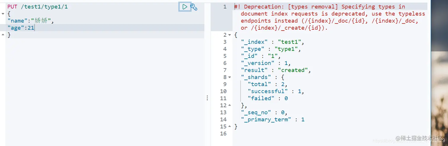Click the "_seq_no" : 0 line

264,112
